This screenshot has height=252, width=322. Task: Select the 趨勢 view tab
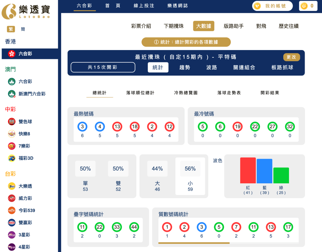(x=184, y=67)
